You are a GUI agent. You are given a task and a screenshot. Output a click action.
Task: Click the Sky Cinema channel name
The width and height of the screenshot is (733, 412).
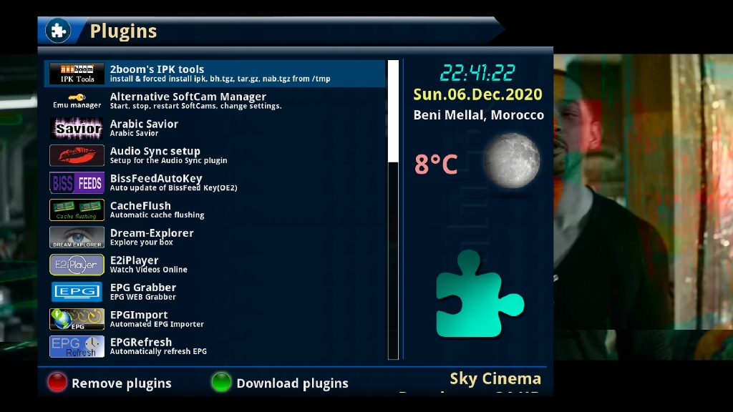click(495, 378)
